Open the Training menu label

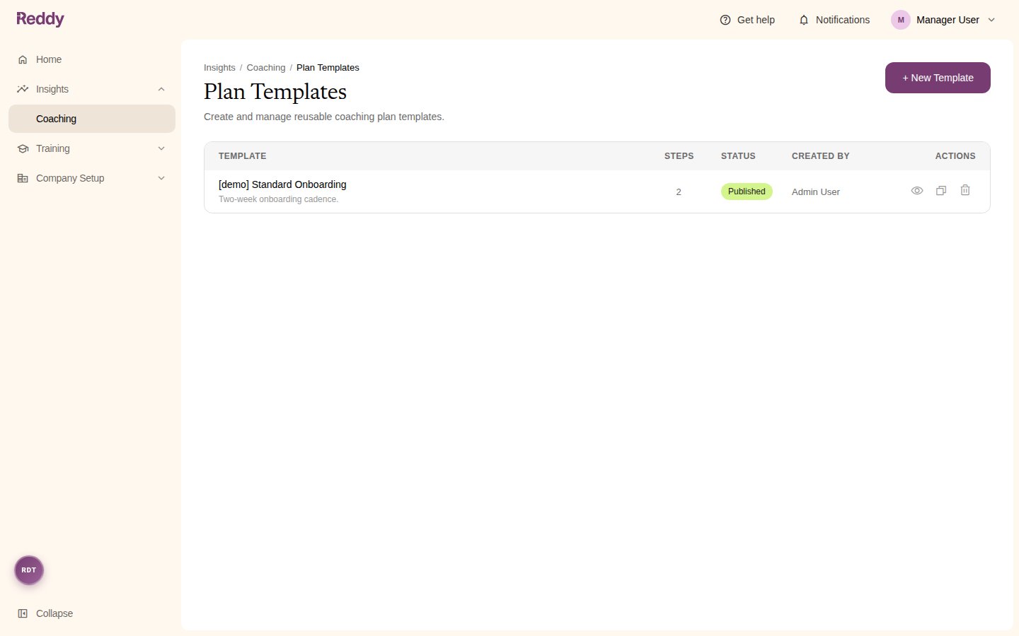(53, 148)
